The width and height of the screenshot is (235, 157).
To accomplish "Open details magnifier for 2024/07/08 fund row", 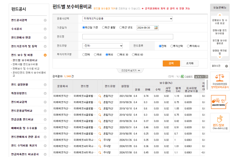I will click(x=100, y=152).
